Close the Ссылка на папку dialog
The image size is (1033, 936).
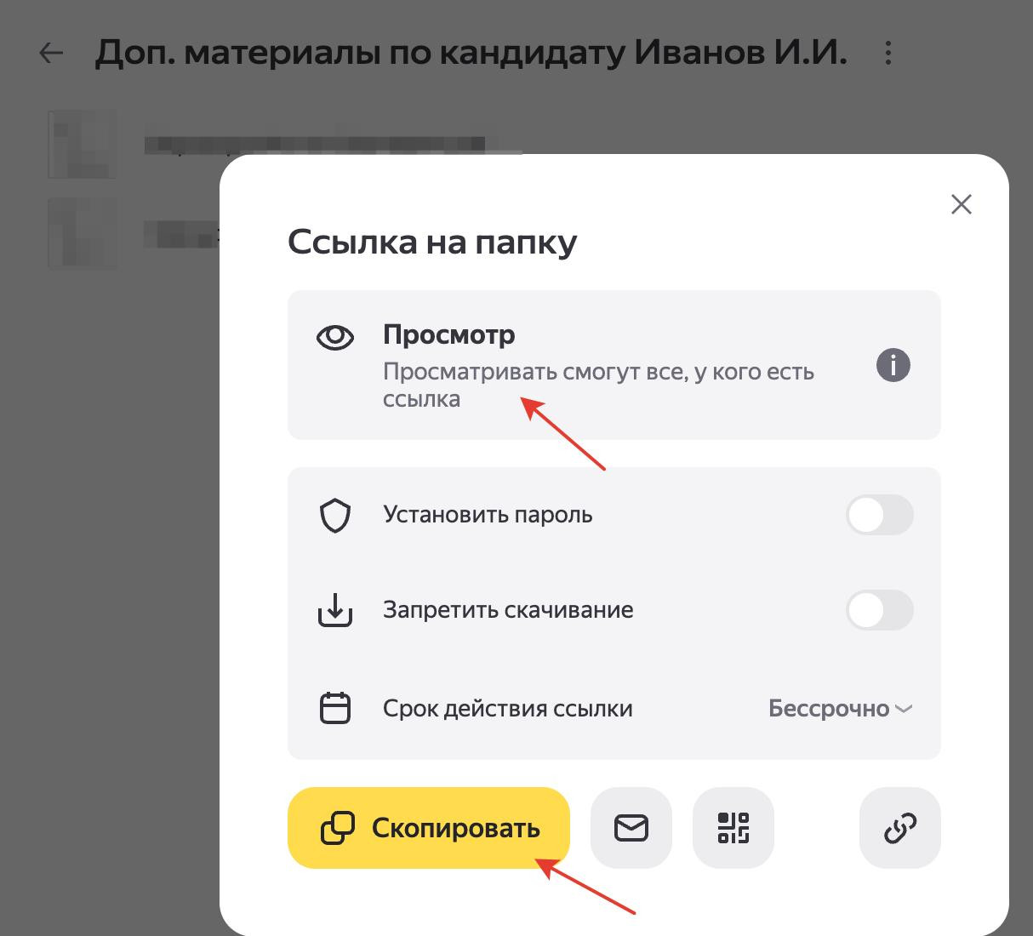tap(962, 204)
